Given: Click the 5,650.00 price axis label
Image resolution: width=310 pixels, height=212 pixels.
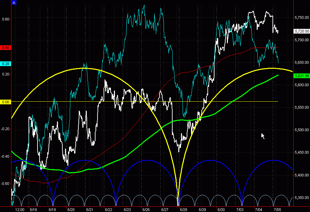Looking at the screenshot, I should tap(302, 62).
